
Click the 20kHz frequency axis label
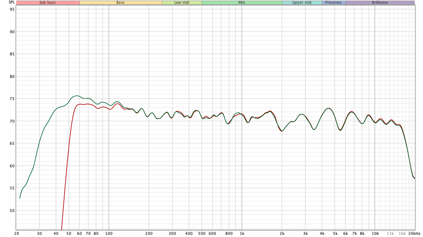(x=415, y=234)
